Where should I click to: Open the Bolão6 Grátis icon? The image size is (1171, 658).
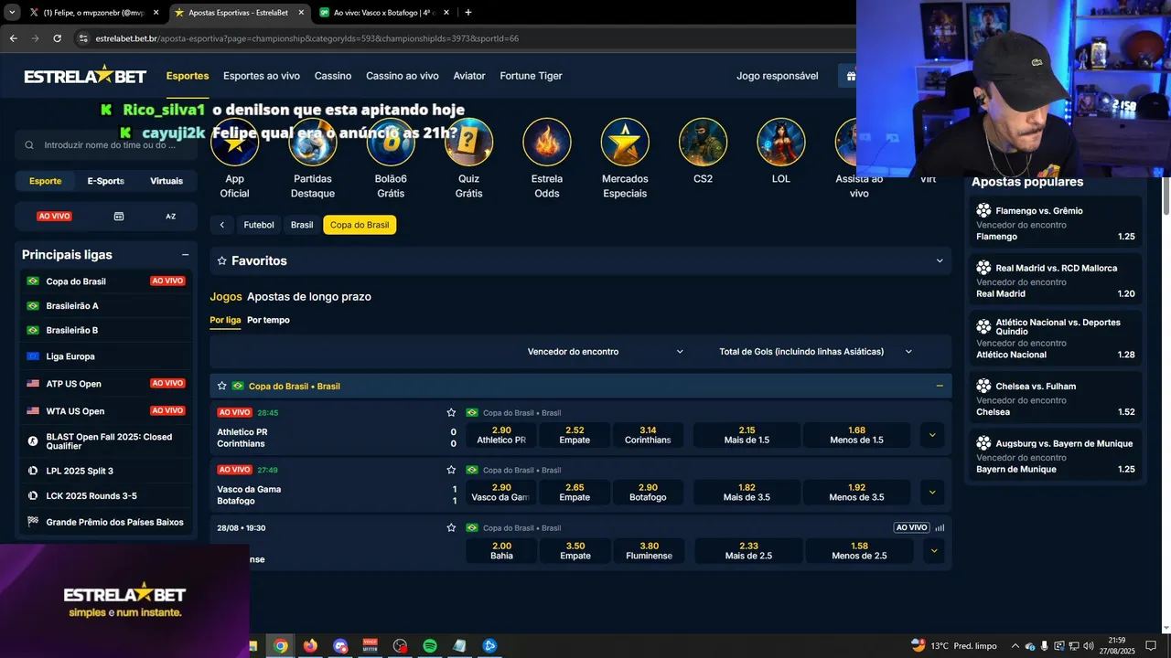pos(391,143)
